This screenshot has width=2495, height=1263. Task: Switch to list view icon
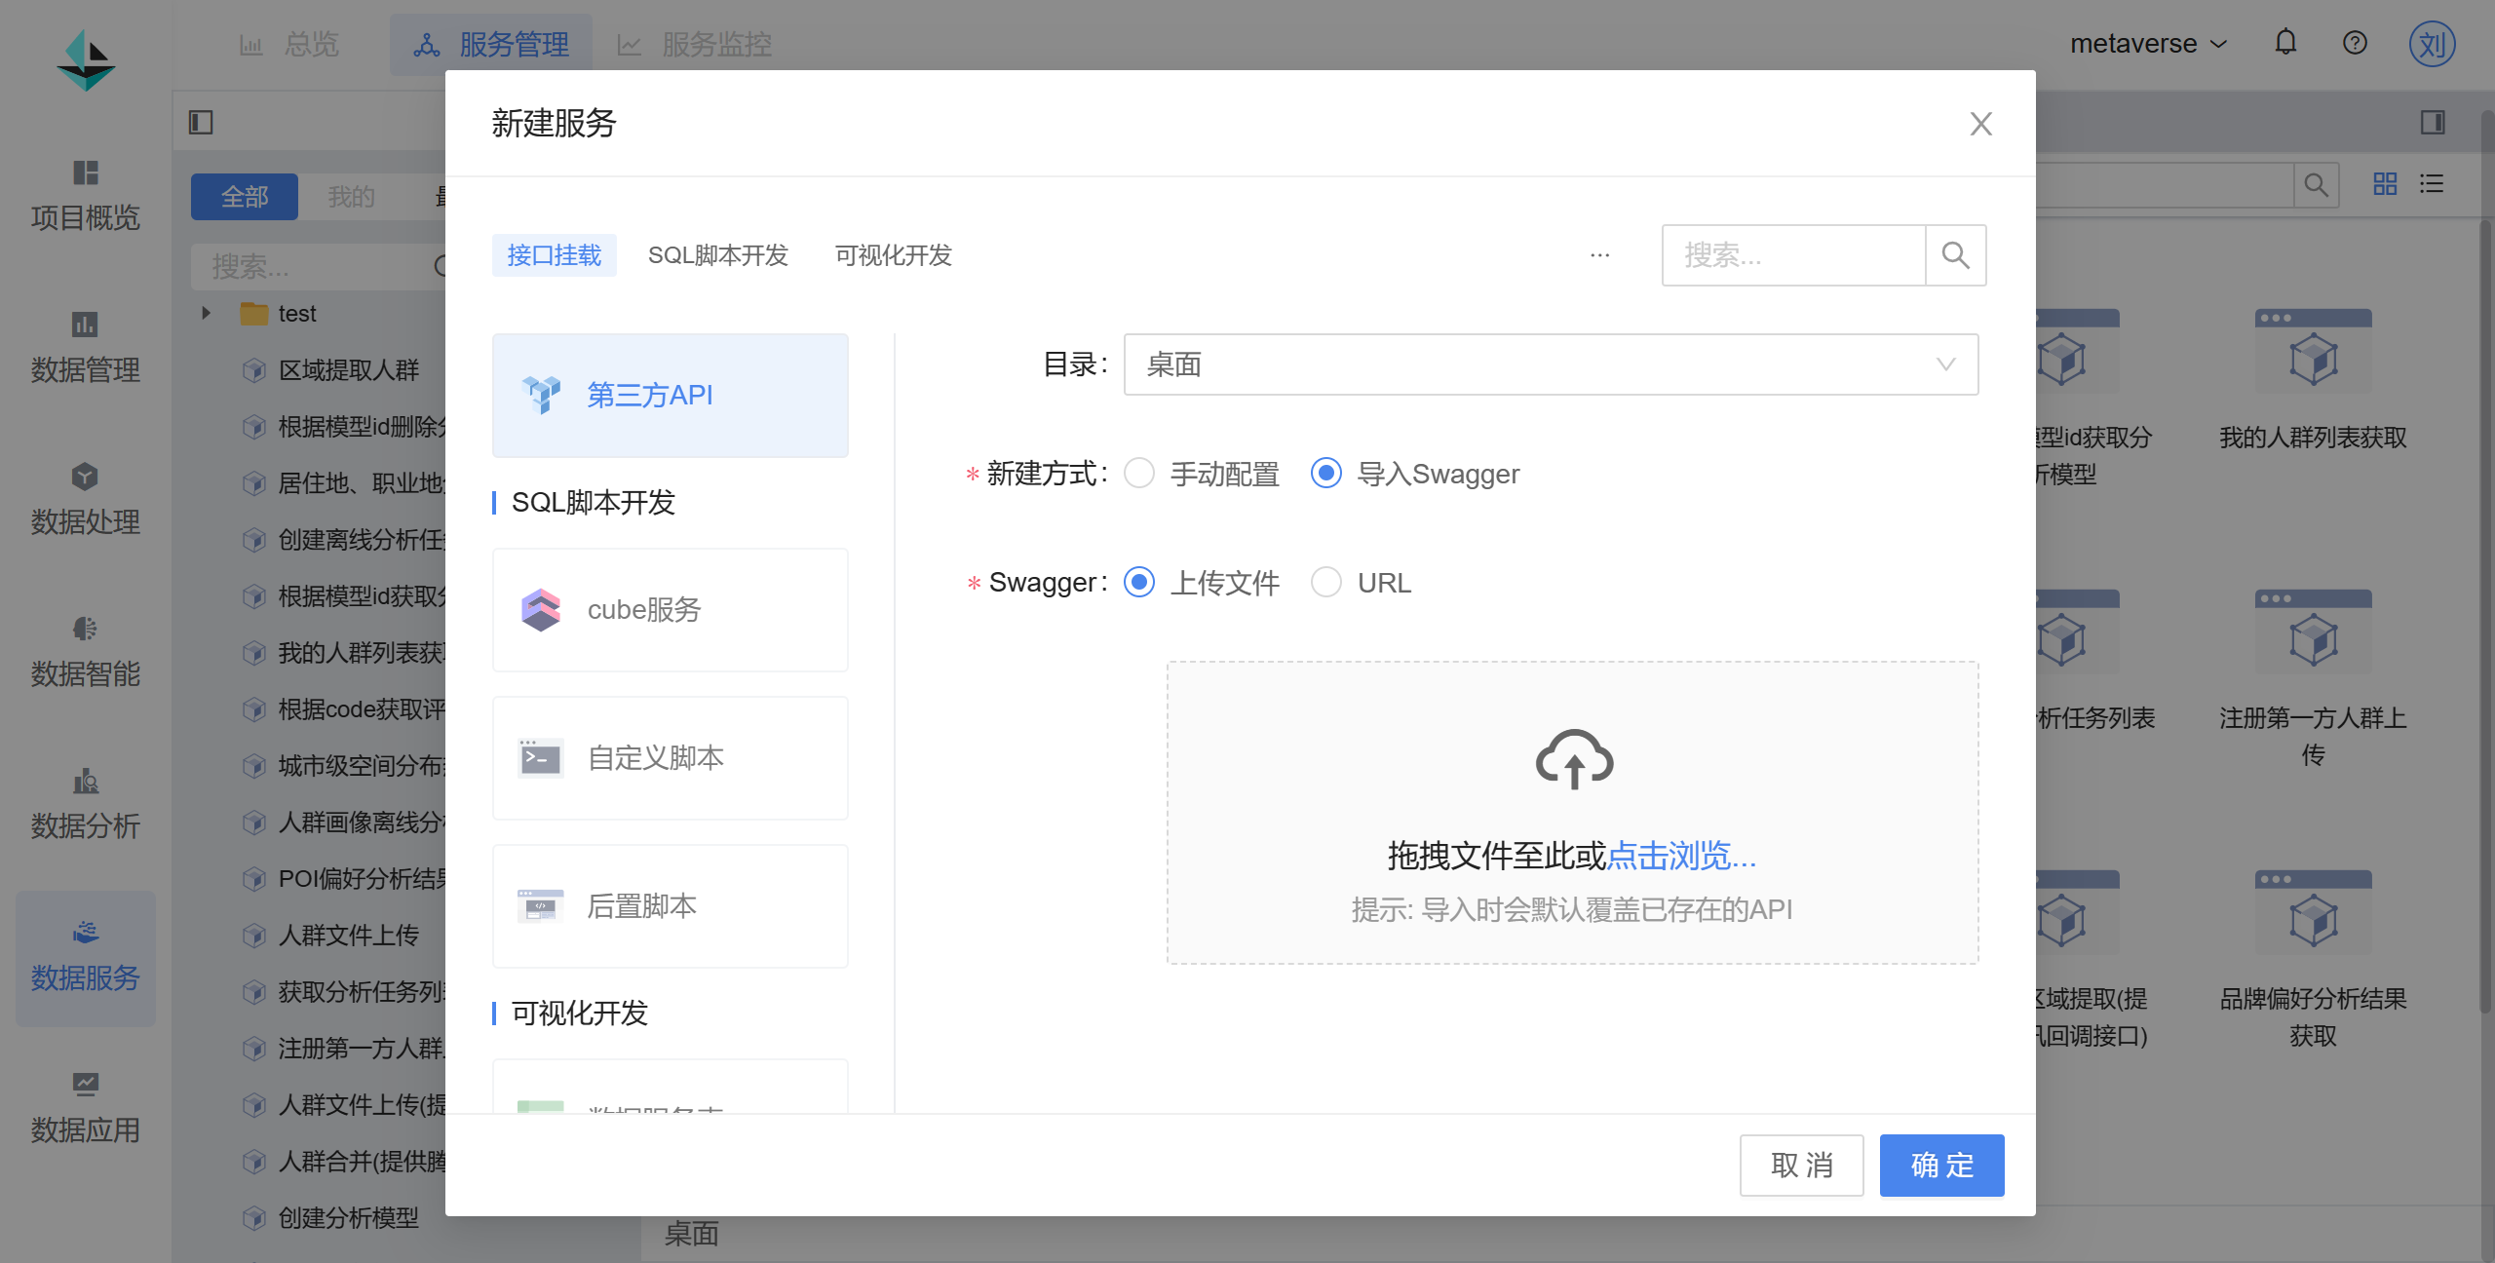[2432, 184]
